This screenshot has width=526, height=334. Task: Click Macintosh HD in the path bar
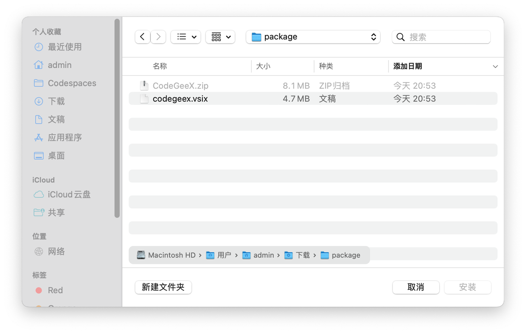tap(167, 255)
